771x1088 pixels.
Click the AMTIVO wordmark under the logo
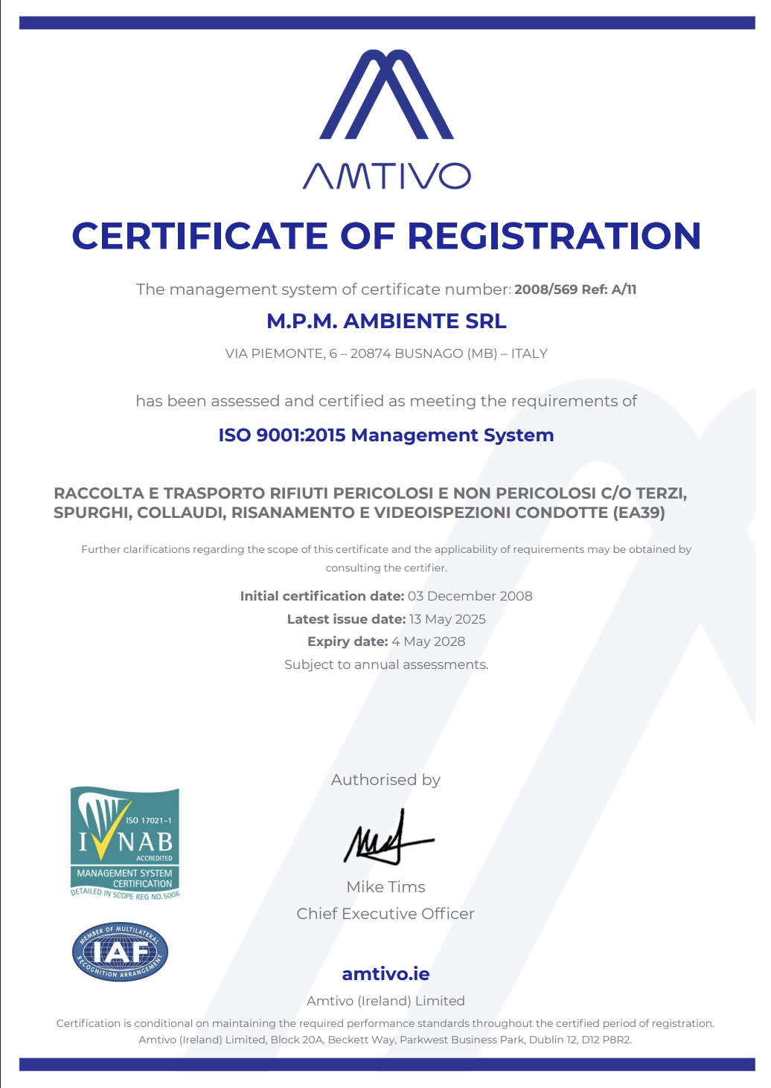tap(386, 176)
